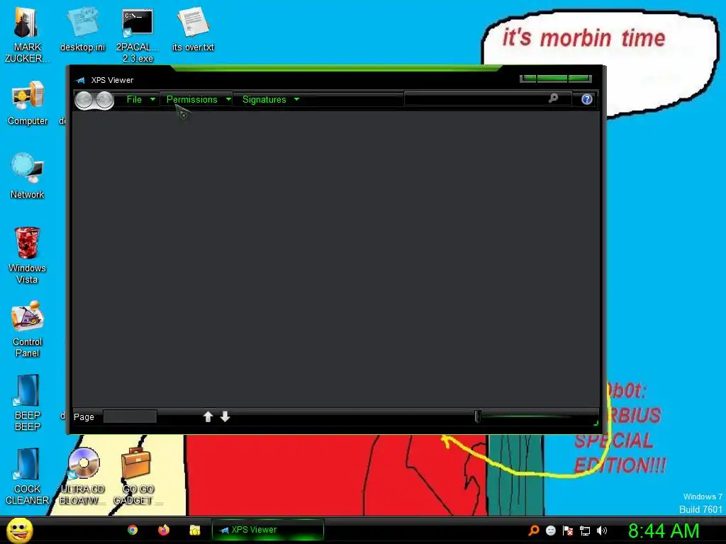Image resolution: width=726 pixels, height=544 pixels.
Task: Click the Page number field
Action: point(130,416)
